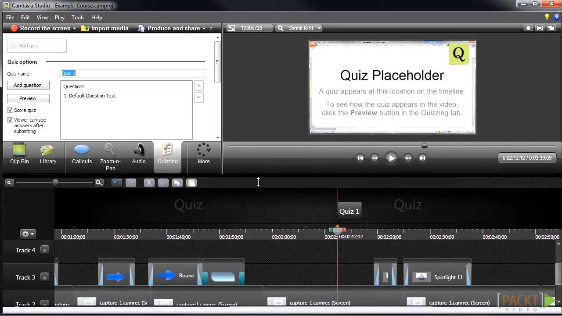
Task: Click the fast forward button
Action: point(408,158)
